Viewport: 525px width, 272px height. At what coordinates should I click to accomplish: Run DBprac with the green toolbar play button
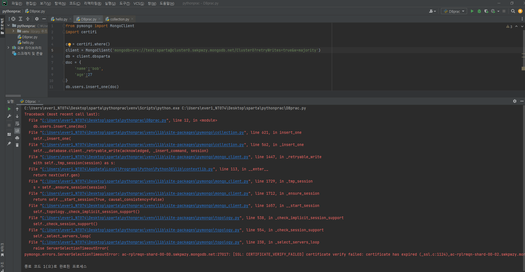[x=472, y=11]
